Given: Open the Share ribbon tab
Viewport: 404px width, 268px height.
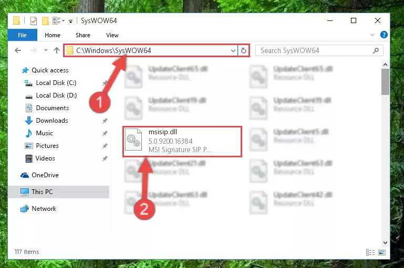Looking at the screenshot, I should (82, 35).
